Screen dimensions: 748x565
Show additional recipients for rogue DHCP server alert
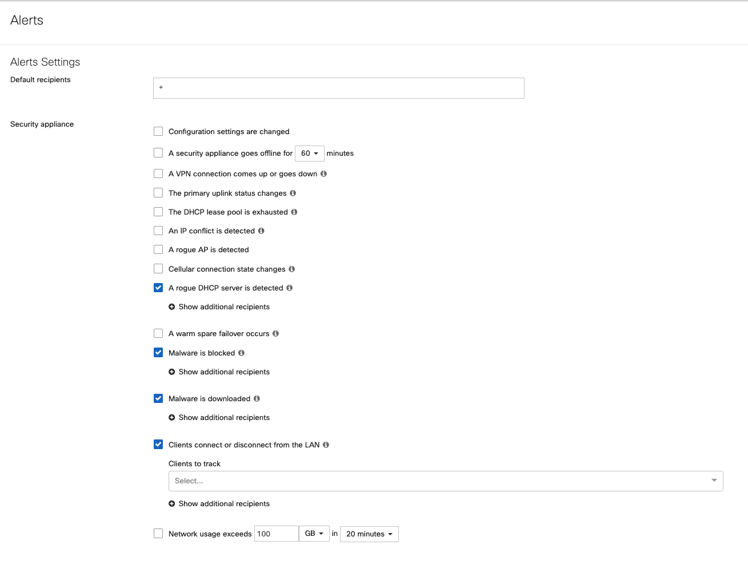(x=219, y=306)
